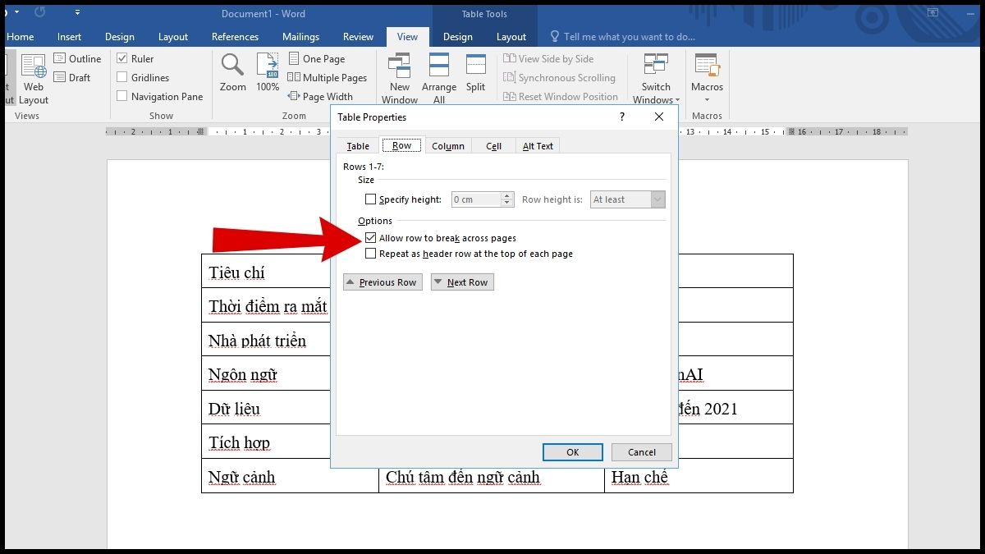The width and height of the screenshot is (985, 554).
Task: Click table cell 'Thời điểm ra mắt'
Action: click(x=268, y=306)
